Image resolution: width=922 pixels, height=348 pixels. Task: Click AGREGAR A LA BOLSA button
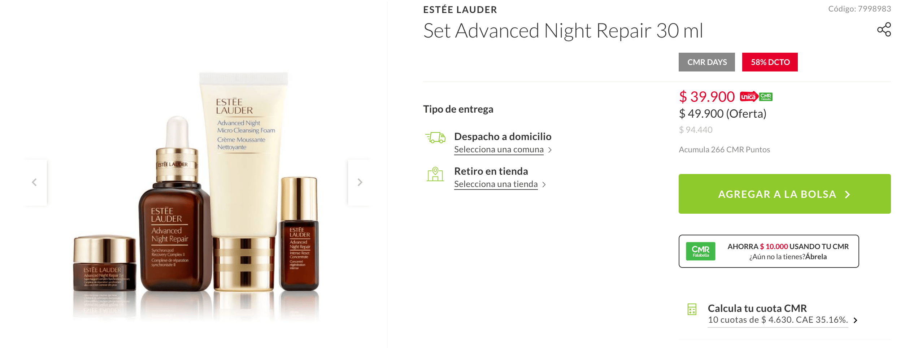pyautogui.click(x=784, y=194)
